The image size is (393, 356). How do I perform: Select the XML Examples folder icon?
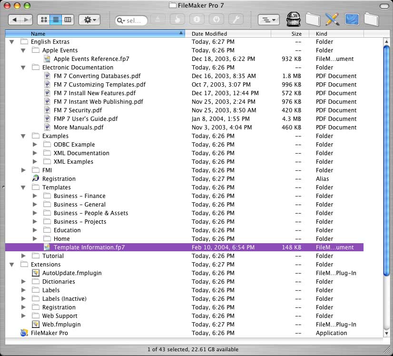point(47,161)
